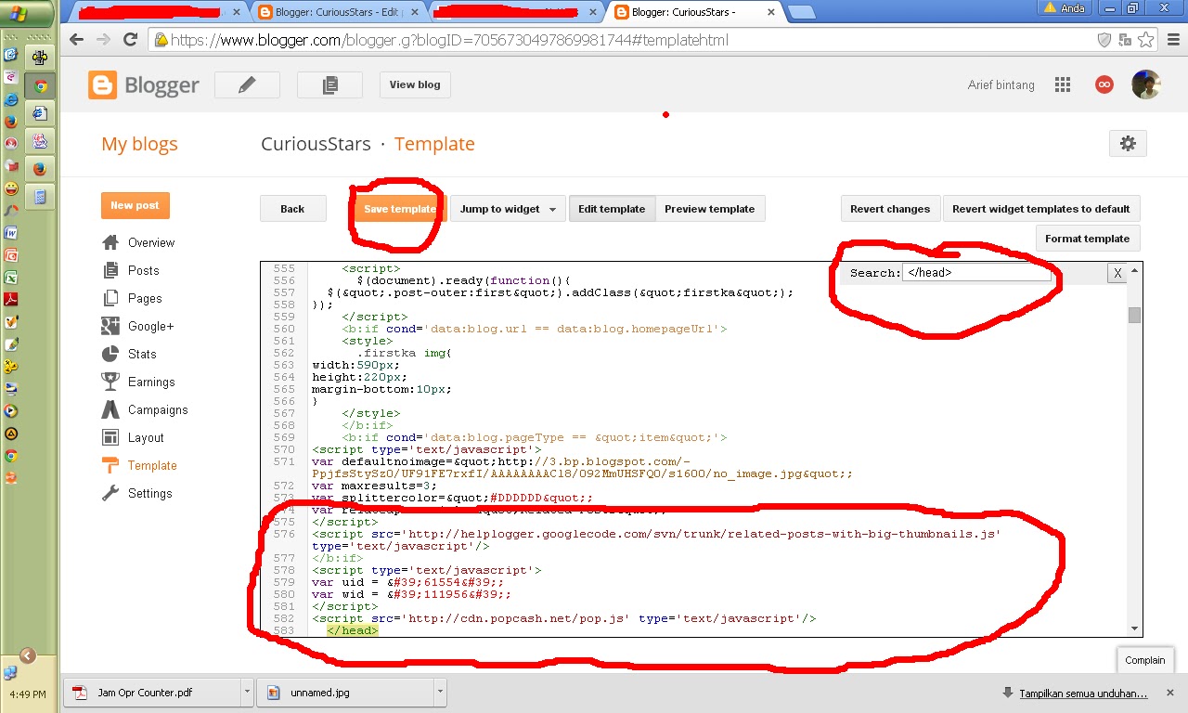
Task: Open the Google apps grid
Action: click(x=1063, y=84)
